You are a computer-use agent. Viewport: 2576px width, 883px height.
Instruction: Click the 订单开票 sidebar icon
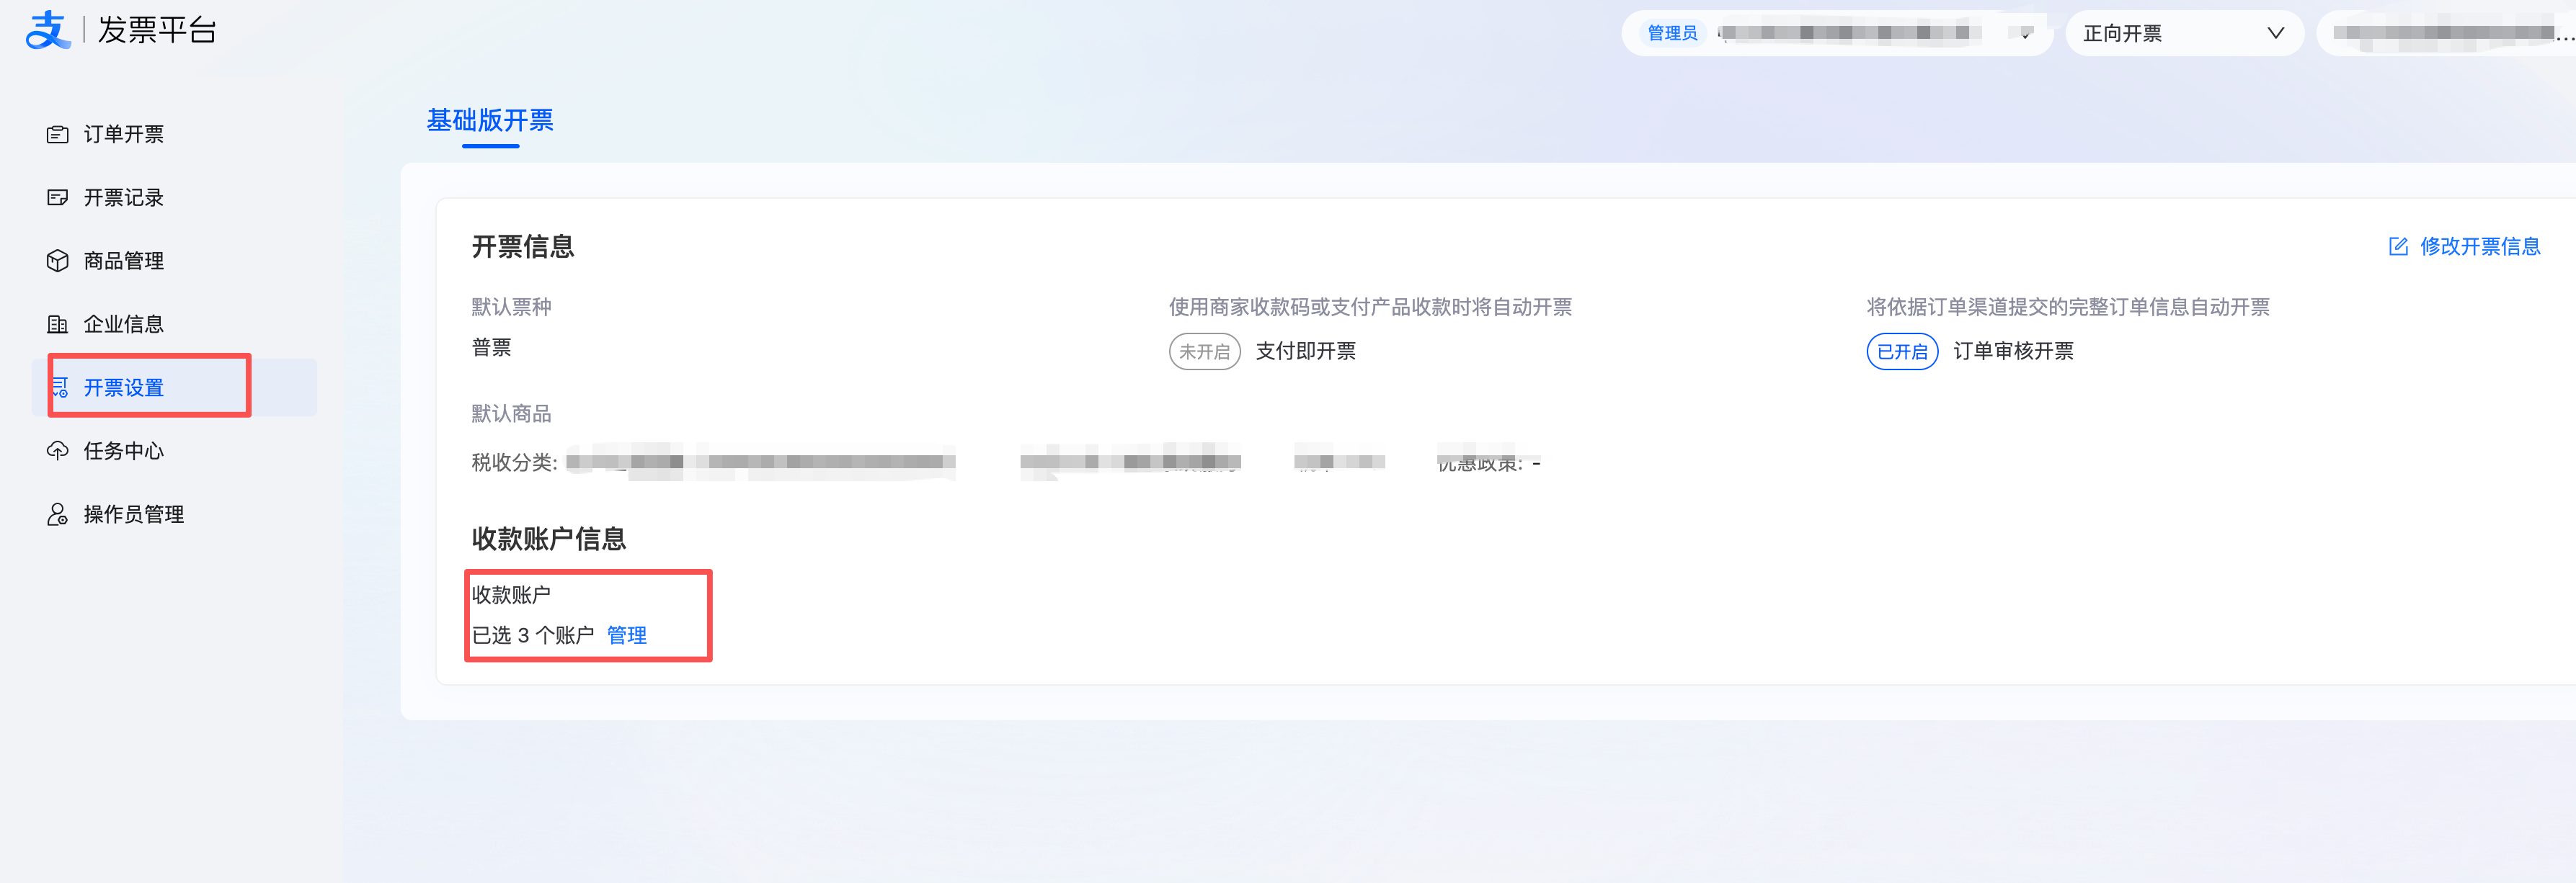(58, 134)
